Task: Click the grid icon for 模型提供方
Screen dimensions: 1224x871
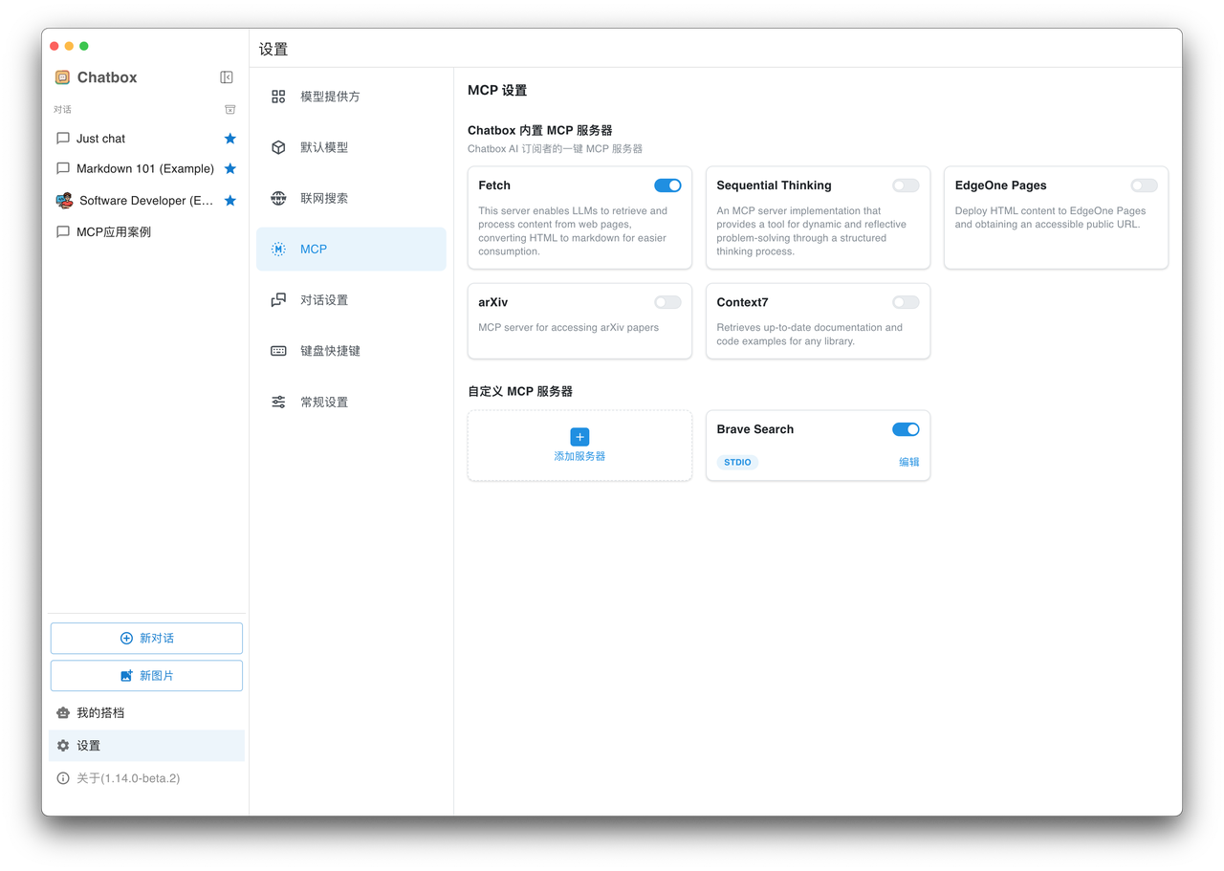Action: [278, 97]
